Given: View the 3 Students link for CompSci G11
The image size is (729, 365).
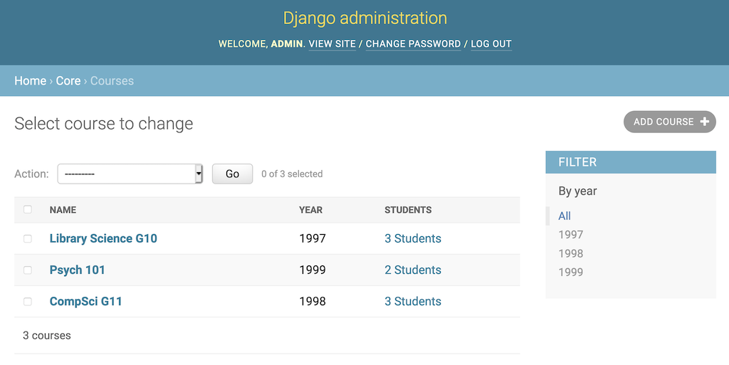Looking at the screenshot, I should tap(413, 302).
